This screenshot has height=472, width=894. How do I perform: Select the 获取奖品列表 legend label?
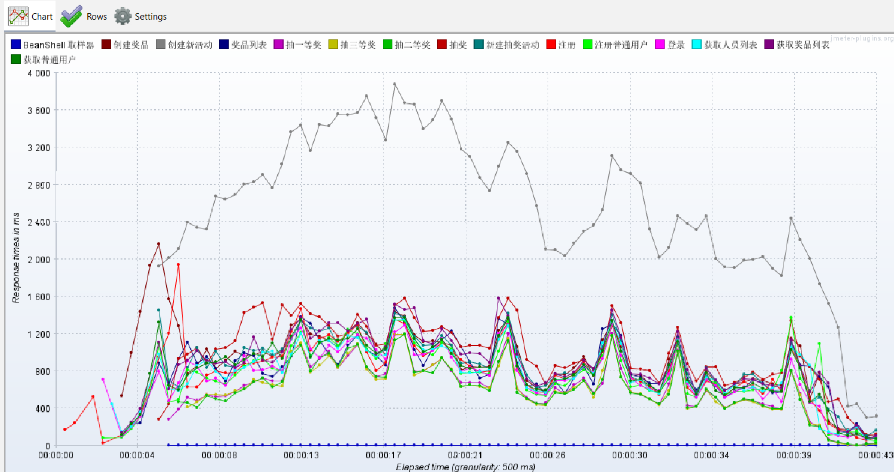click(x=803, y=45)
